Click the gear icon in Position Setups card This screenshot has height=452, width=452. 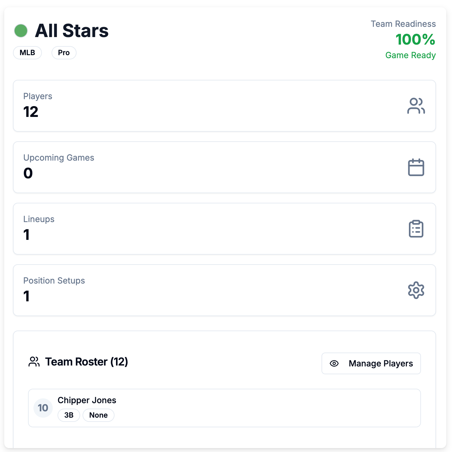tap(416, 290)
